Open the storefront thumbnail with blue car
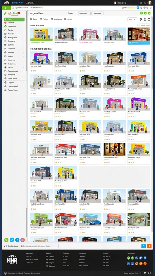Image resolution: width=155 pixels, height=276 pixels. click(90, 219)
